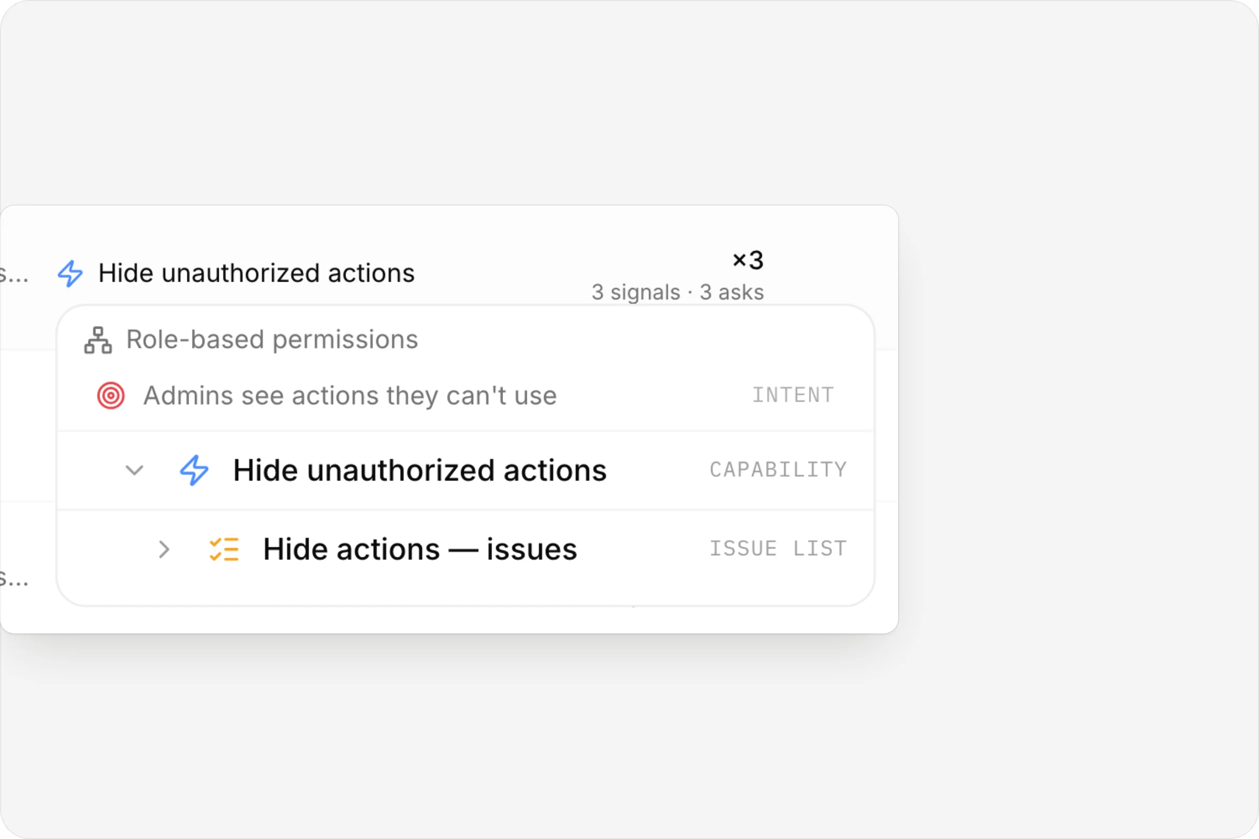Click the truncated text at lower left edge
The height and width of the screenshot is (839, 1259).
click(x=14, y=578)
